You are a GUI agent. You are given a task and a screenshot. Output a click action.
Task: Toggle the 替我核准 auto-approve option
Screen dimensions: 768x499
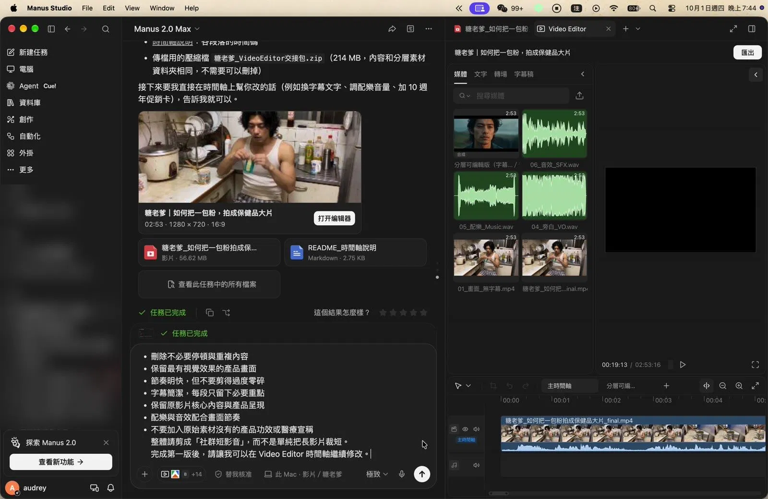click(x=233, y=474)
